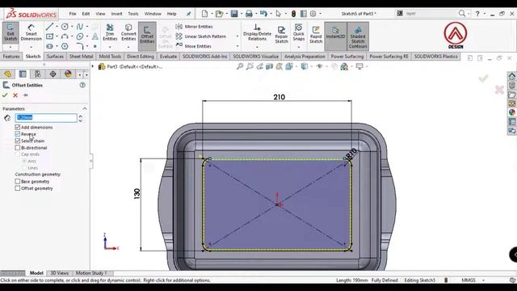Open the Help question mark dropdown
This screenshot has width=517, height=291.
485,14
